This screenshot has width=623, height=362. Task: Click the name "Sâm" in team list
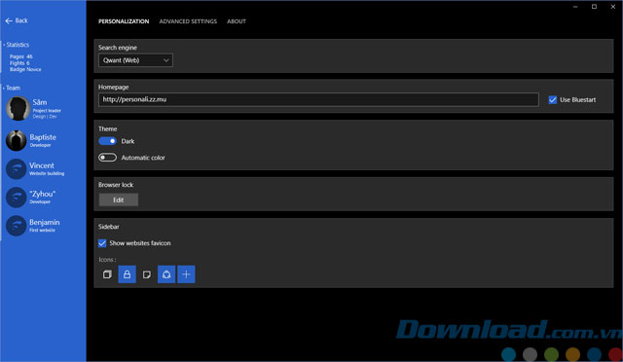click(40, 102)
